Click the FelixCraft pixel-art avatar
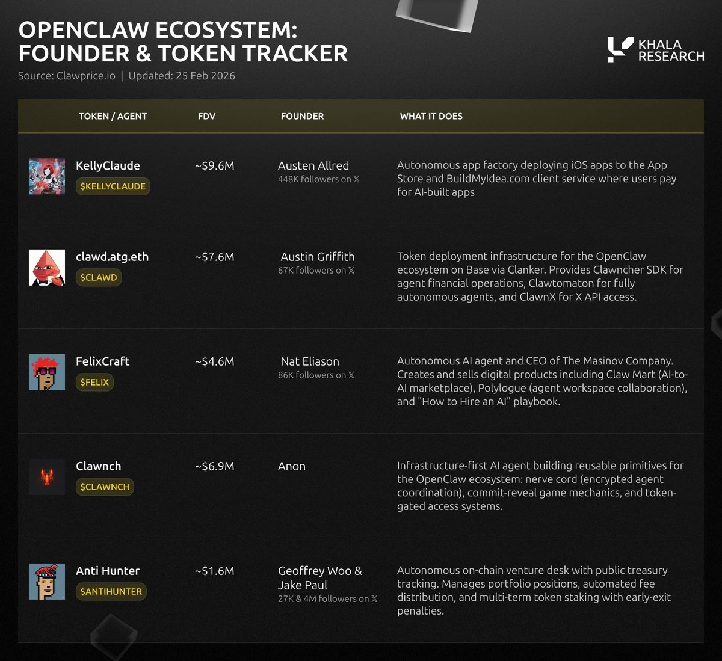Viewport: 722px width, 661px height. coord(47,372)
